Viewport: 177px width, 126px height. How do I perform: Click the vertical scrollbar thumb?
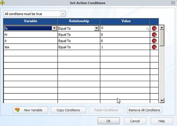coord(162,38)
